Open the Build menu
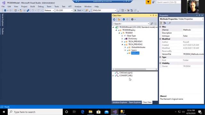 point(32,6)
